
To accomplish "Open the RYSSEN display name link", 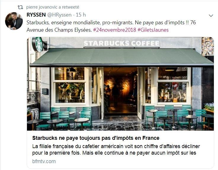I will coord(36,15).
